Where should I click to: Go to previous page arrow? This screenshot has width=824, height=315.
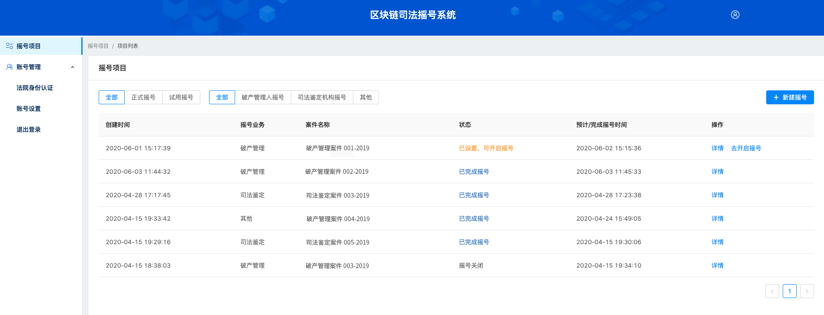[x=772, y=291]
